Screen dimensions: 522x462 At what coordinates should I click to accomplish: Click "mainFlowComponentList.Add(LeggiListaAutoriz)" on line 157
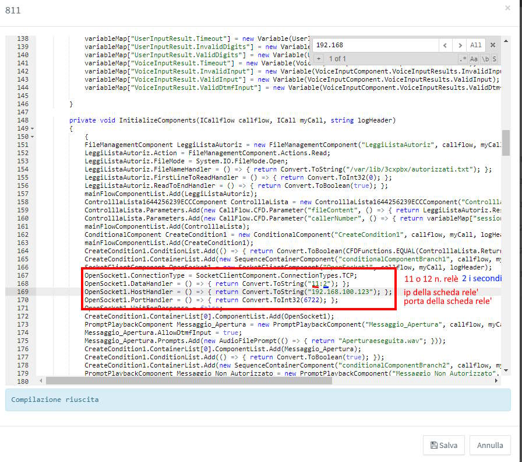[x=169, y=194]
